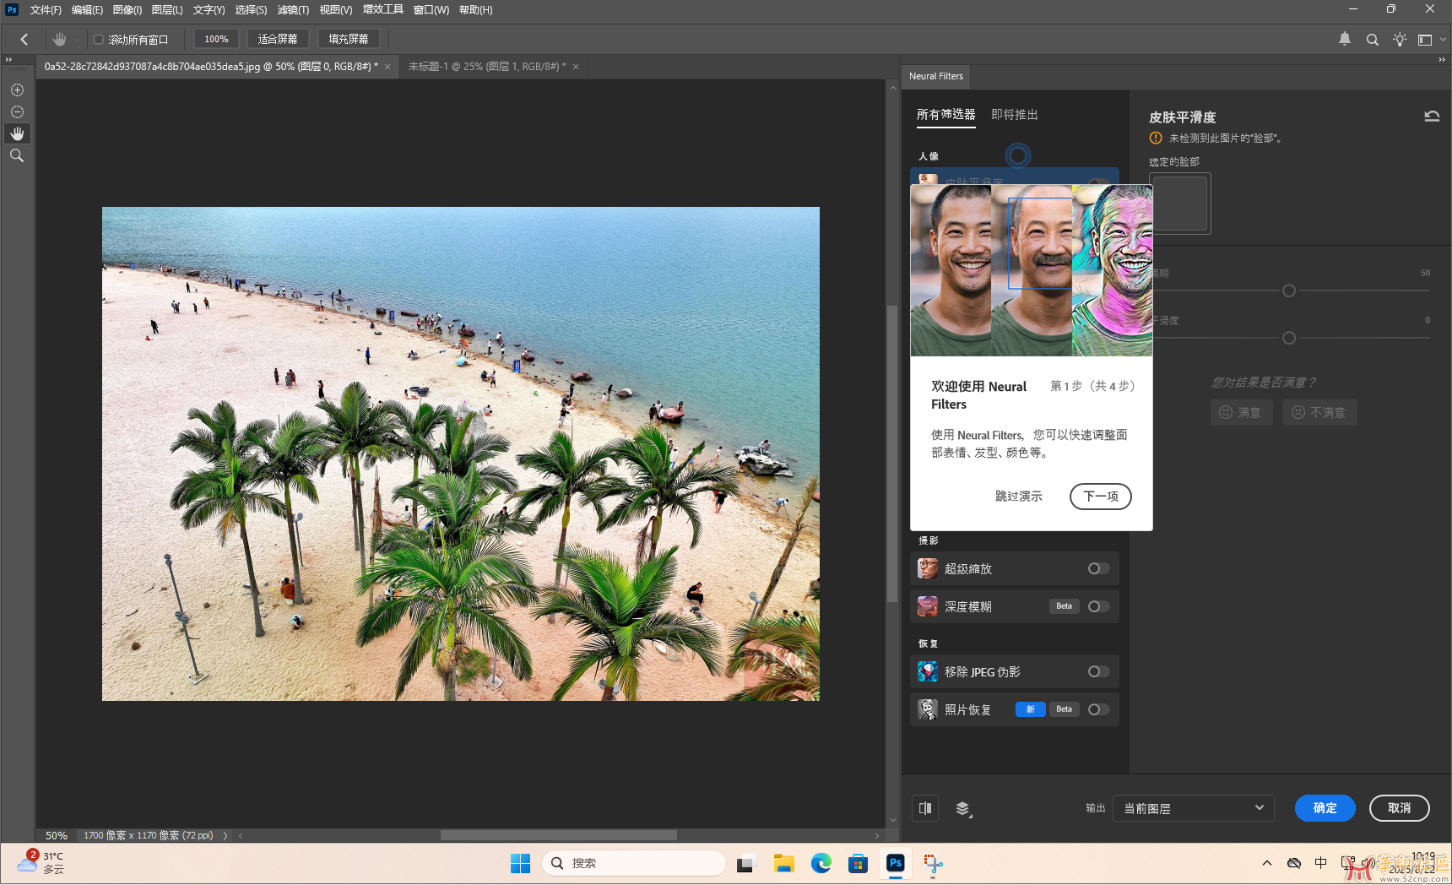Enable the 移除 JPEG 伪影 filter
The width and height of the screenshot is (1452, 885).
click(x=1098, y=671)
